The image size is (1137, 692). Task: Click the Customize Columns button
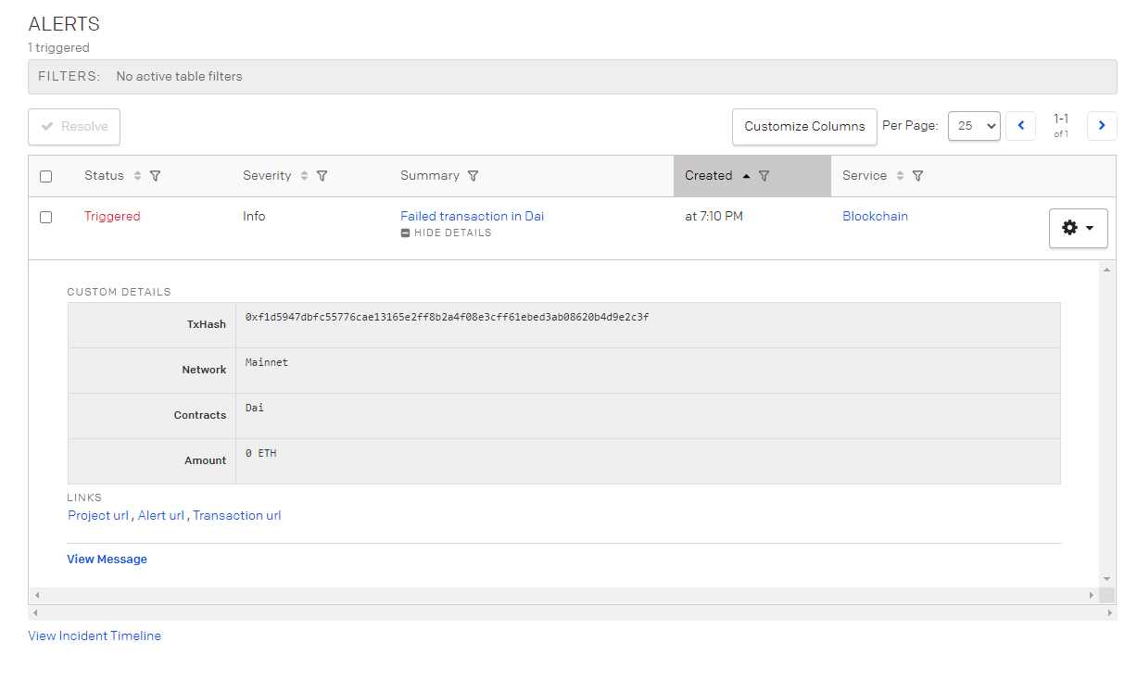(804, 127)
